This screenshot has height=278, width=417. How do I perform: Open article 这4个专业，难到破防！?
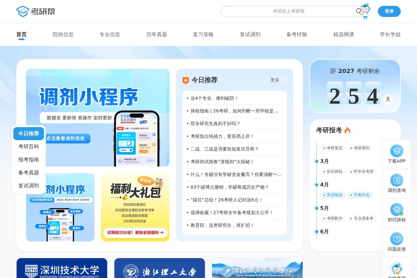click(x=214, y=98)
